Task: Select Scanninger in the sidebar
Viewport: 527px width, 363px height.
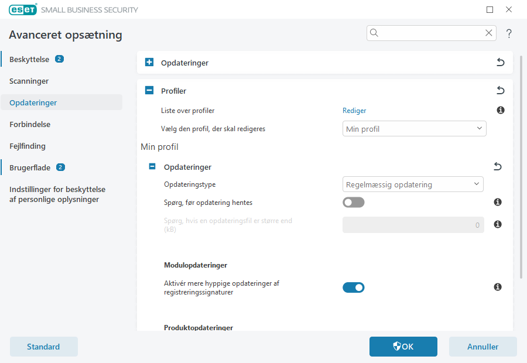Action: [x=28, y=81]
